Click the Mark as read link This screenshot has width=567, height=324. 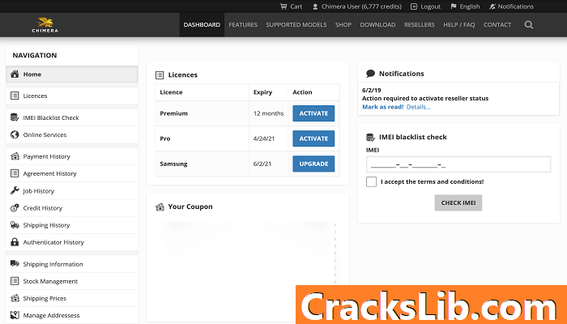[382, 107]
